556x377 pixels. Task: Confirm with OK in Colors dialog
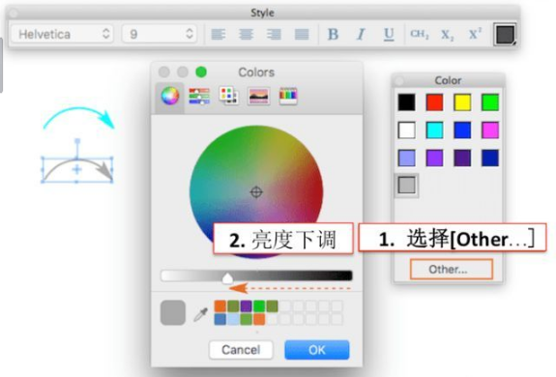pos(316,350)
